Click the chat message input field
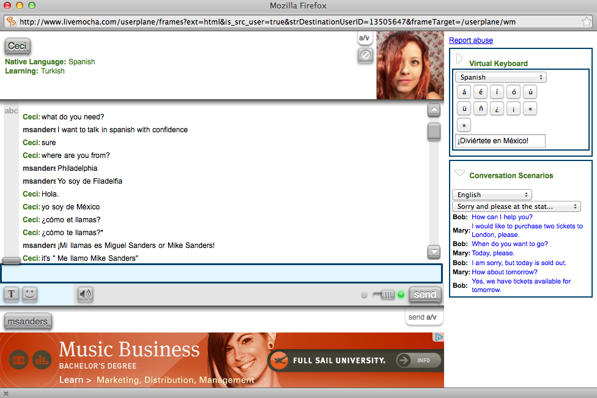The image size is (597, 398). [221, 273]
